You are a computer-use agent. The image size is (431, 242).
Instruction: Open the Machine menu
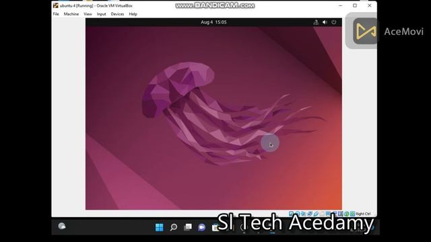coord(71,14)
